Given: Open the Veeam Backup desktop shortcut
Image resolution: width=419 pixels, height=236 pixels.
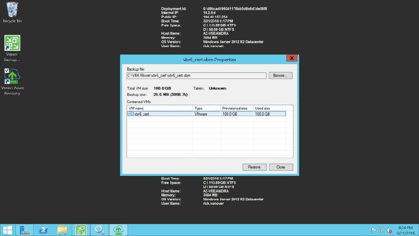Looking at the screenshot, I should tap(12, 49).
